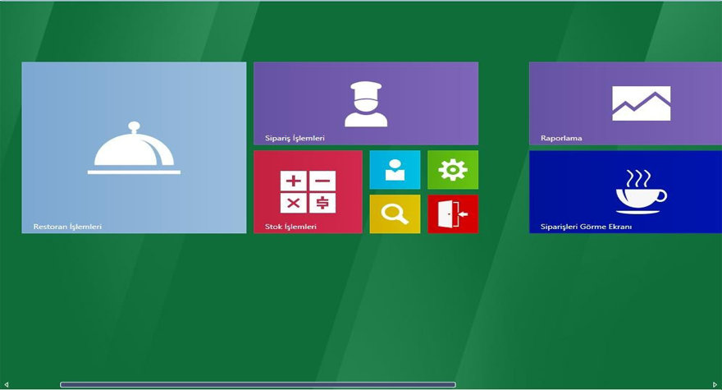Open Siparişleri Görme Ekranı coffee tile
Viewport: 722px width, 390px height.
[625, 192]
